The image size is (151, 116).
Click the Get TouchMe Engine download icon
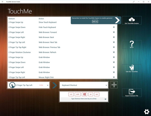click(x=132, y=20)
